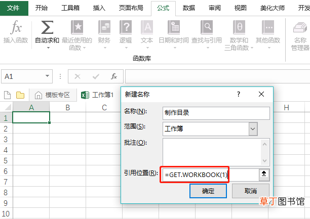This screenshot has width=310, height=219.
Task: Click the select-all corner of the grid
Action: click(7, 107)
